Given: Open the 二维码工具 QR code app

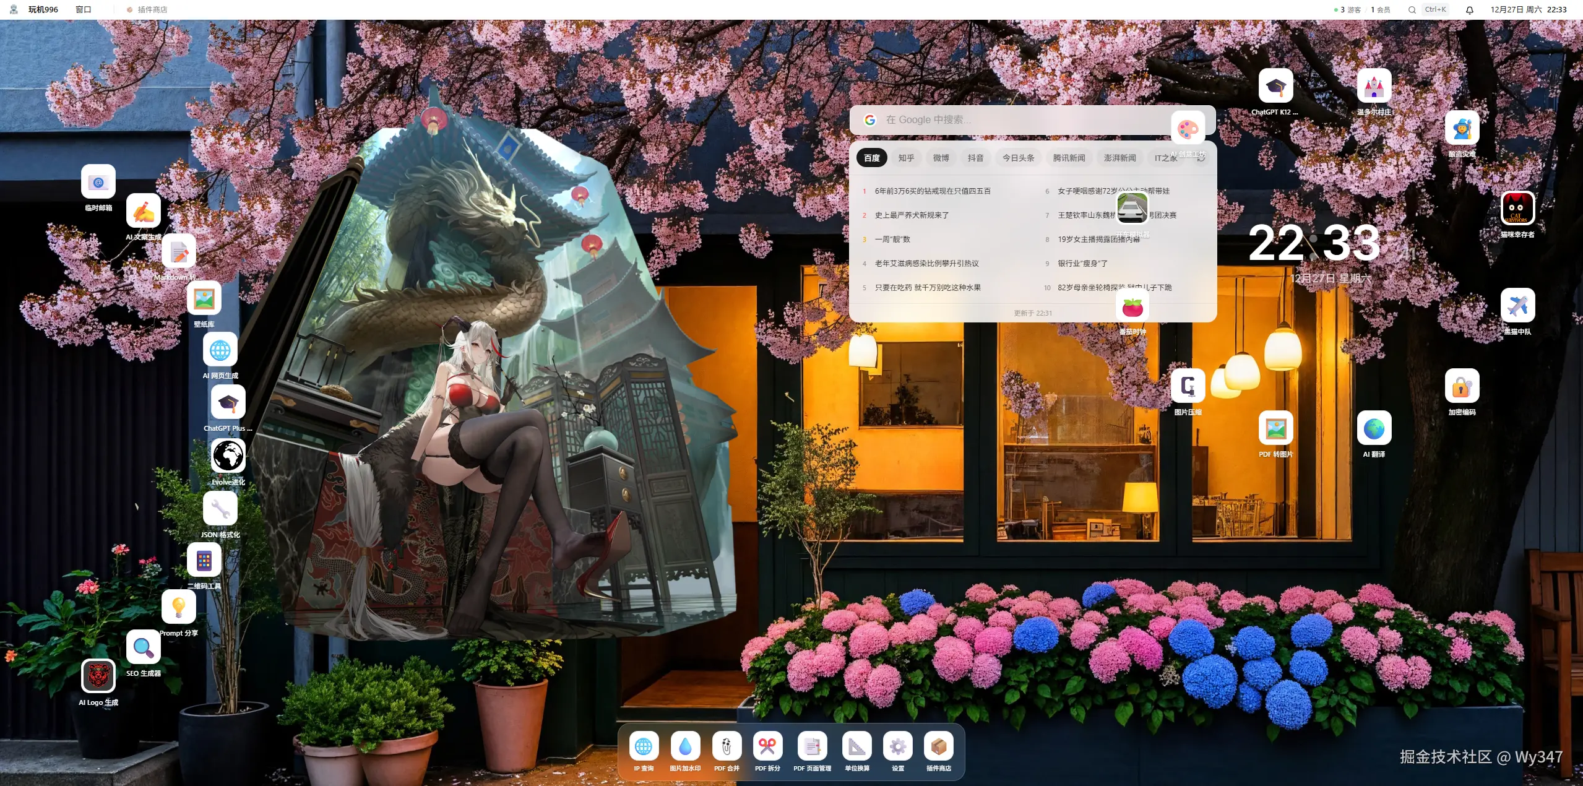Looking at the screenshot, I should click(x=204, y=560).
